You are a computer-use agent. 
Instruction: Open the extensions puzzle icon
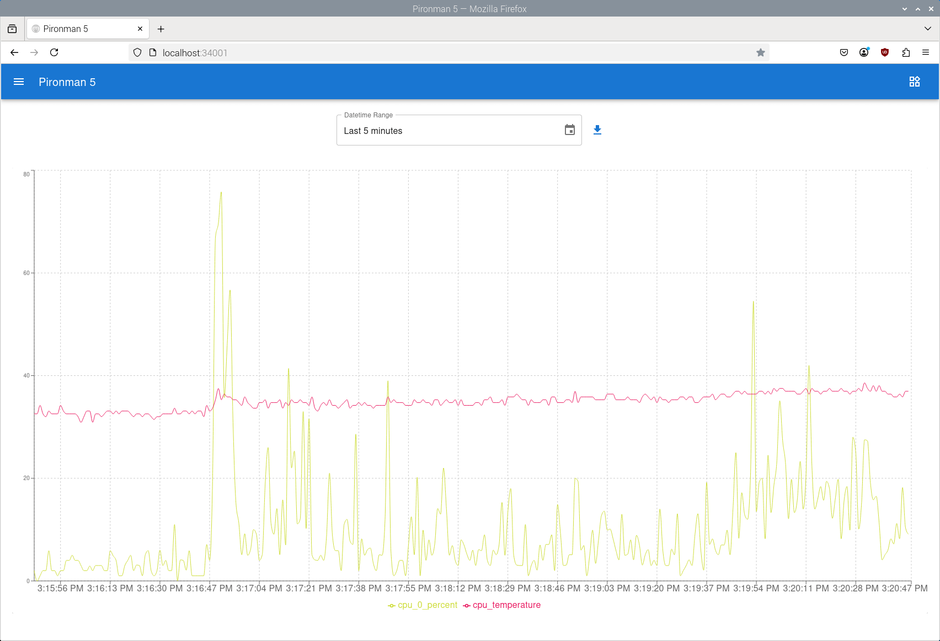click(906, 52)
